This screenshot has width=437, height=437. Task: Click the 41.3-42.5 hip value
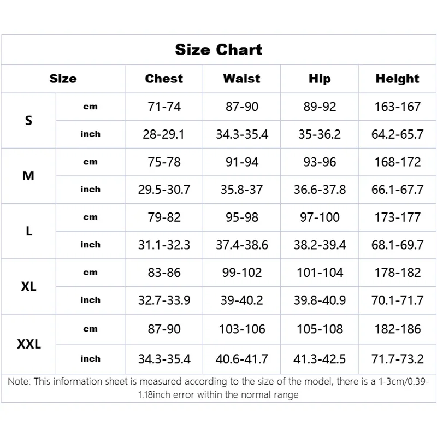(x=320, y=359)
